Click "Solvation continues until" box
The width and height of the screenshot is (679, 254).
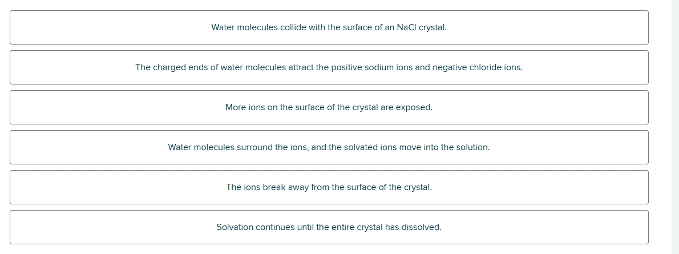[329, 227]
